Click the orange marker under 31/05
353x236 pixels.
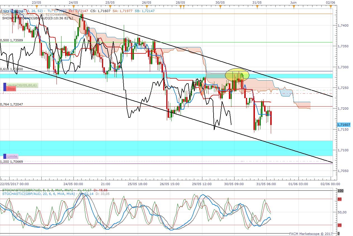pyautogui.click(x=257, y=6)
